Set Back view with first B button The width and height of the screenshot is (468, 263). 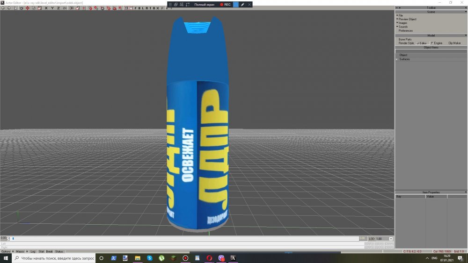pos(139,8)
